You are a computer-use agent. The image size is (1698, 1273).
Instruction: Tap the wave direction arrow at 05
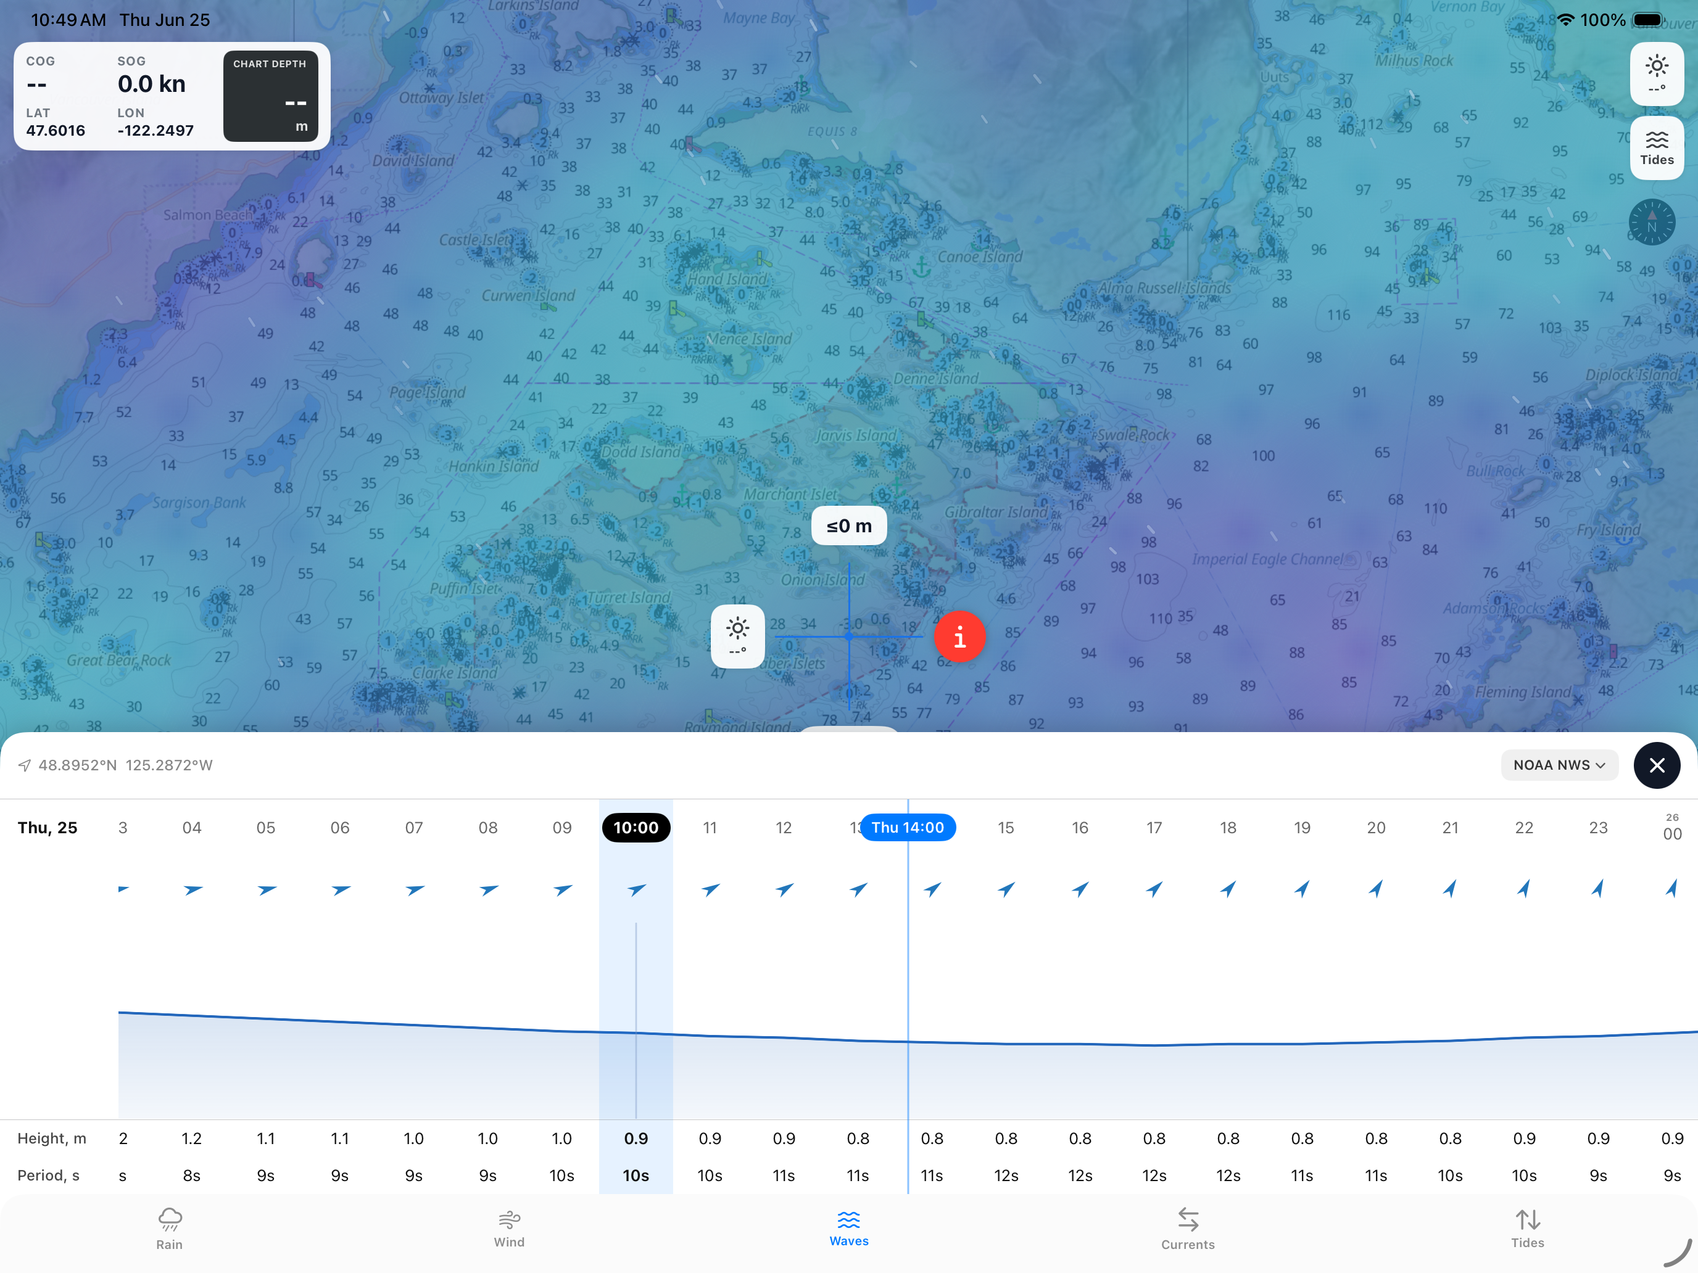(267, 889)
